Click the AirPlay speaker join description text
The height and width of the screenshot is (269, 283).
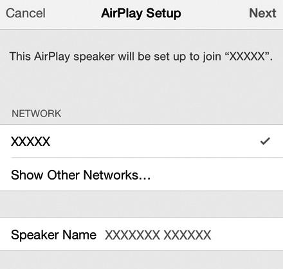141,57
